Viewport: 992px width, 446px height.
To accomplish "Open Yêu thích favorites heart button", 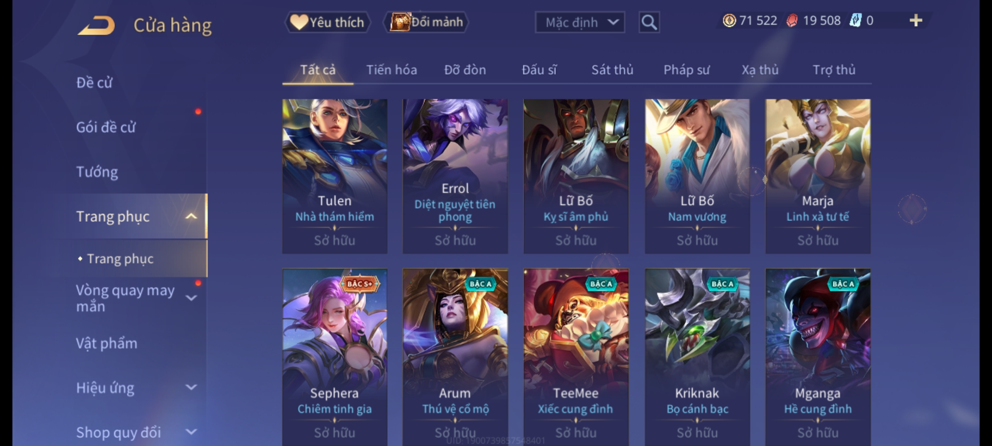I will [327, 22].
